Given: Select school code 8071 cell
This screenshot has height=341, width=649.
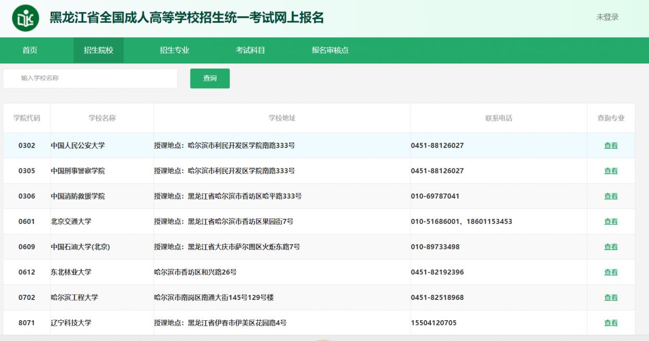Looking at the screenshot, I should tap(27, 323).
